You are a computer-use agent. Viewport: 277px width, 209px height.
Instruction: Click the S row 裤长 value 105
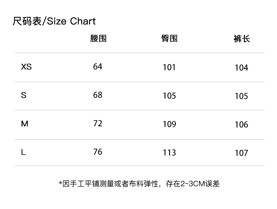241,96
